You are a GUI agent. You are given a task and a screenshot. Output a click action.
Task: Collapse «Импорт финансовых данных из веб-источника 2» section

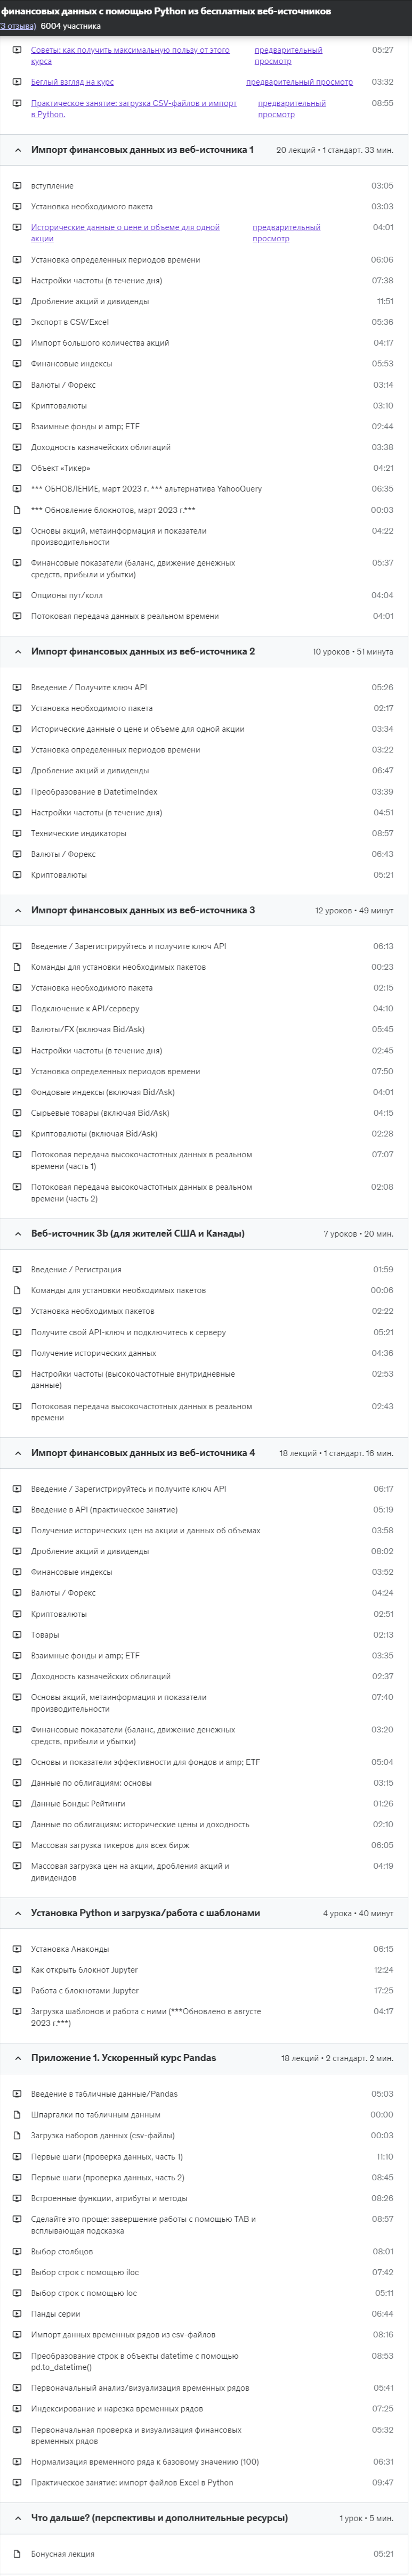tap(17, 652)
